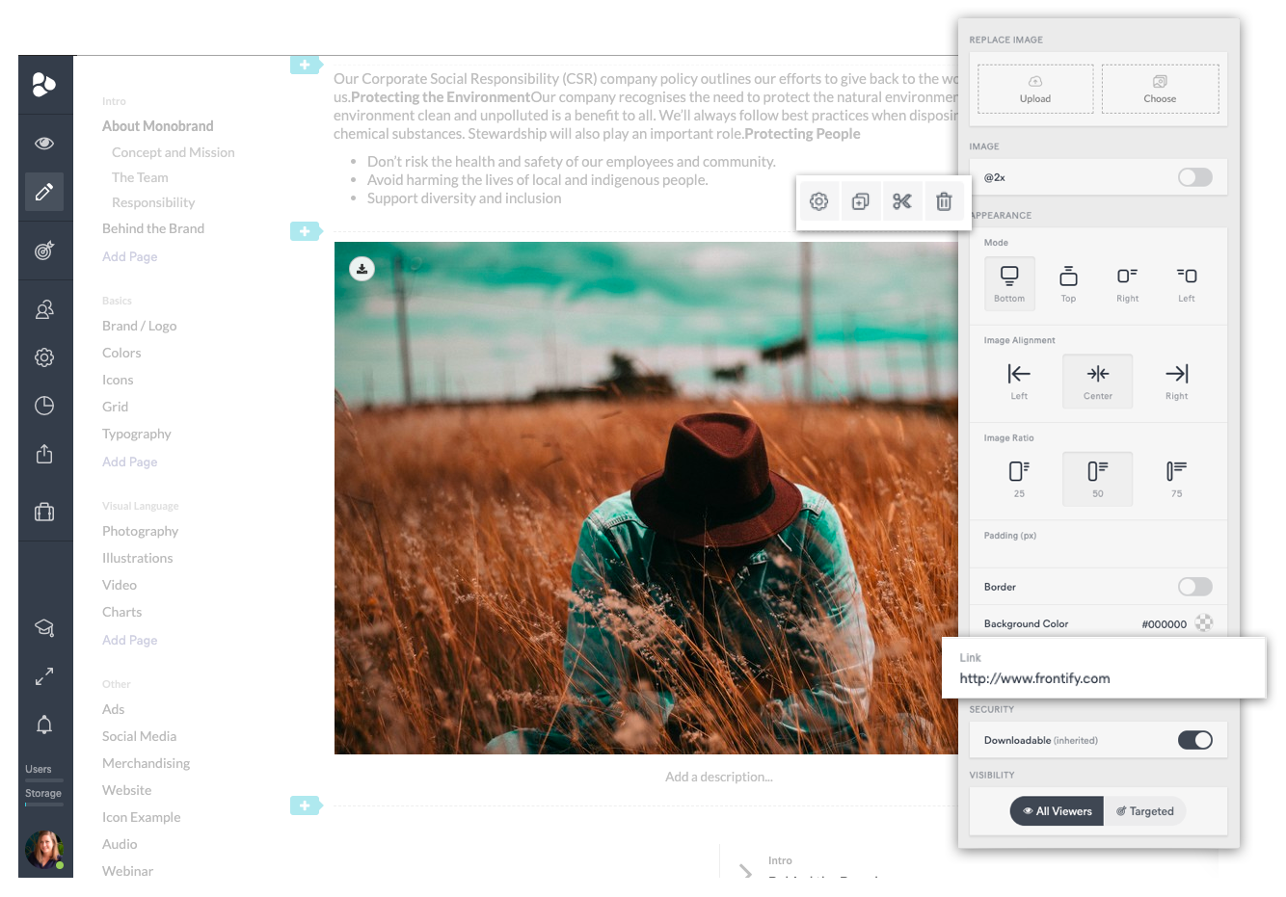Viewport: 1286px width, 897px height.
Task: Open Brand / Logo page
Action: tap(140, 326)
